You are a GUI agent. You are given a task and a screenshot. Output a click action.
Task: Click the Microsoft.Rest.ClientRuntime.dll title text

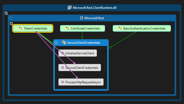coord(94,8)
